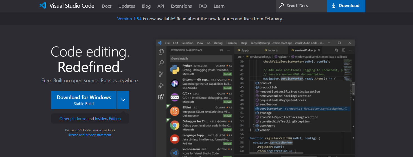Click the @sort:installs extension search box
413x157 pixels.
(201, 58)
